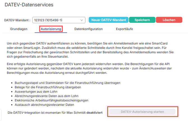The width and height of the screenshot is (188, 122).
Task: Click the Neuer DATEV-Mandant button
Action: (x=108, y=20)
